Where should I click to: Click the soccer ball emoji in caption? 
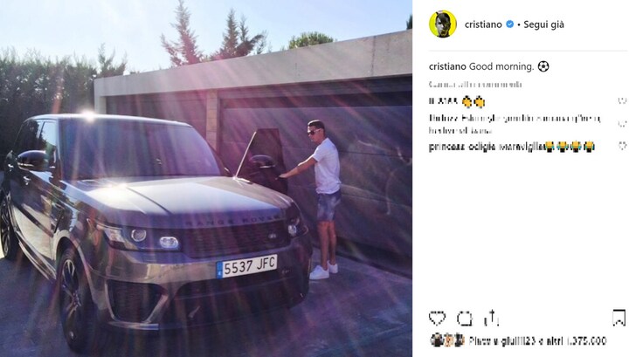(543, 66)
